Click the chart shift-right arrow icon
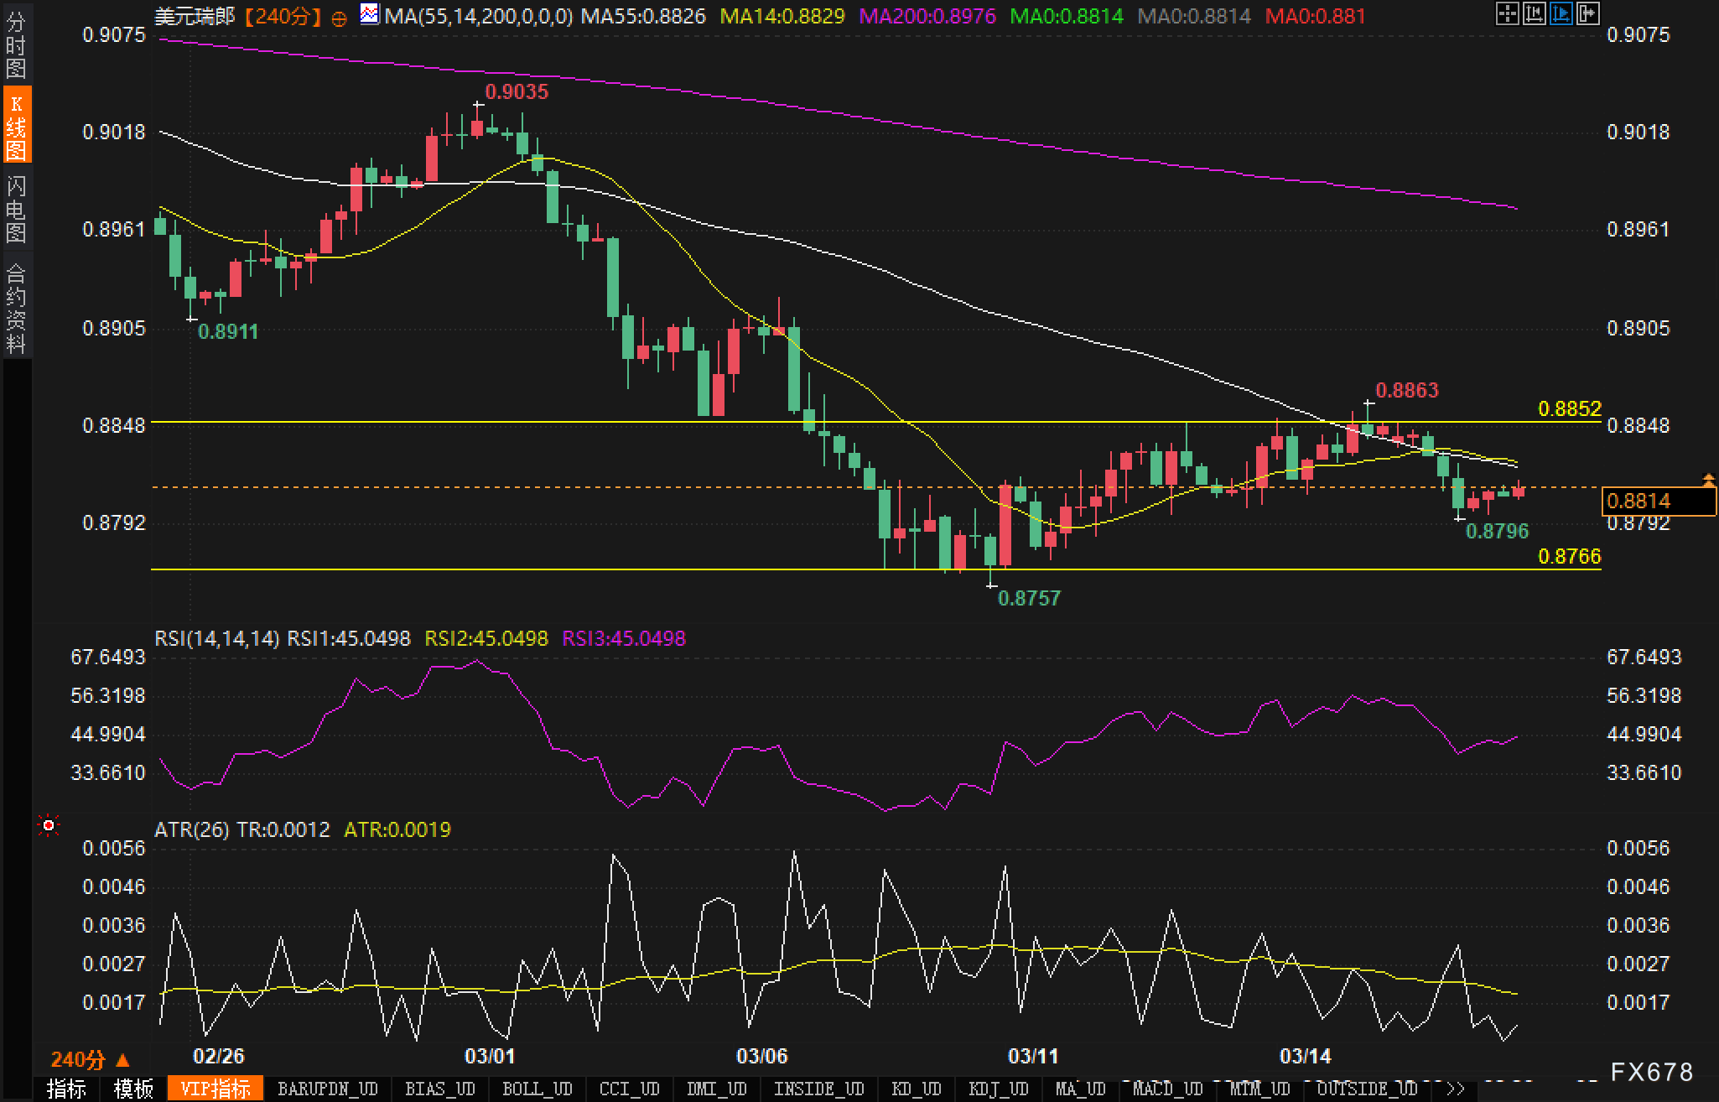 point(1587,13)
